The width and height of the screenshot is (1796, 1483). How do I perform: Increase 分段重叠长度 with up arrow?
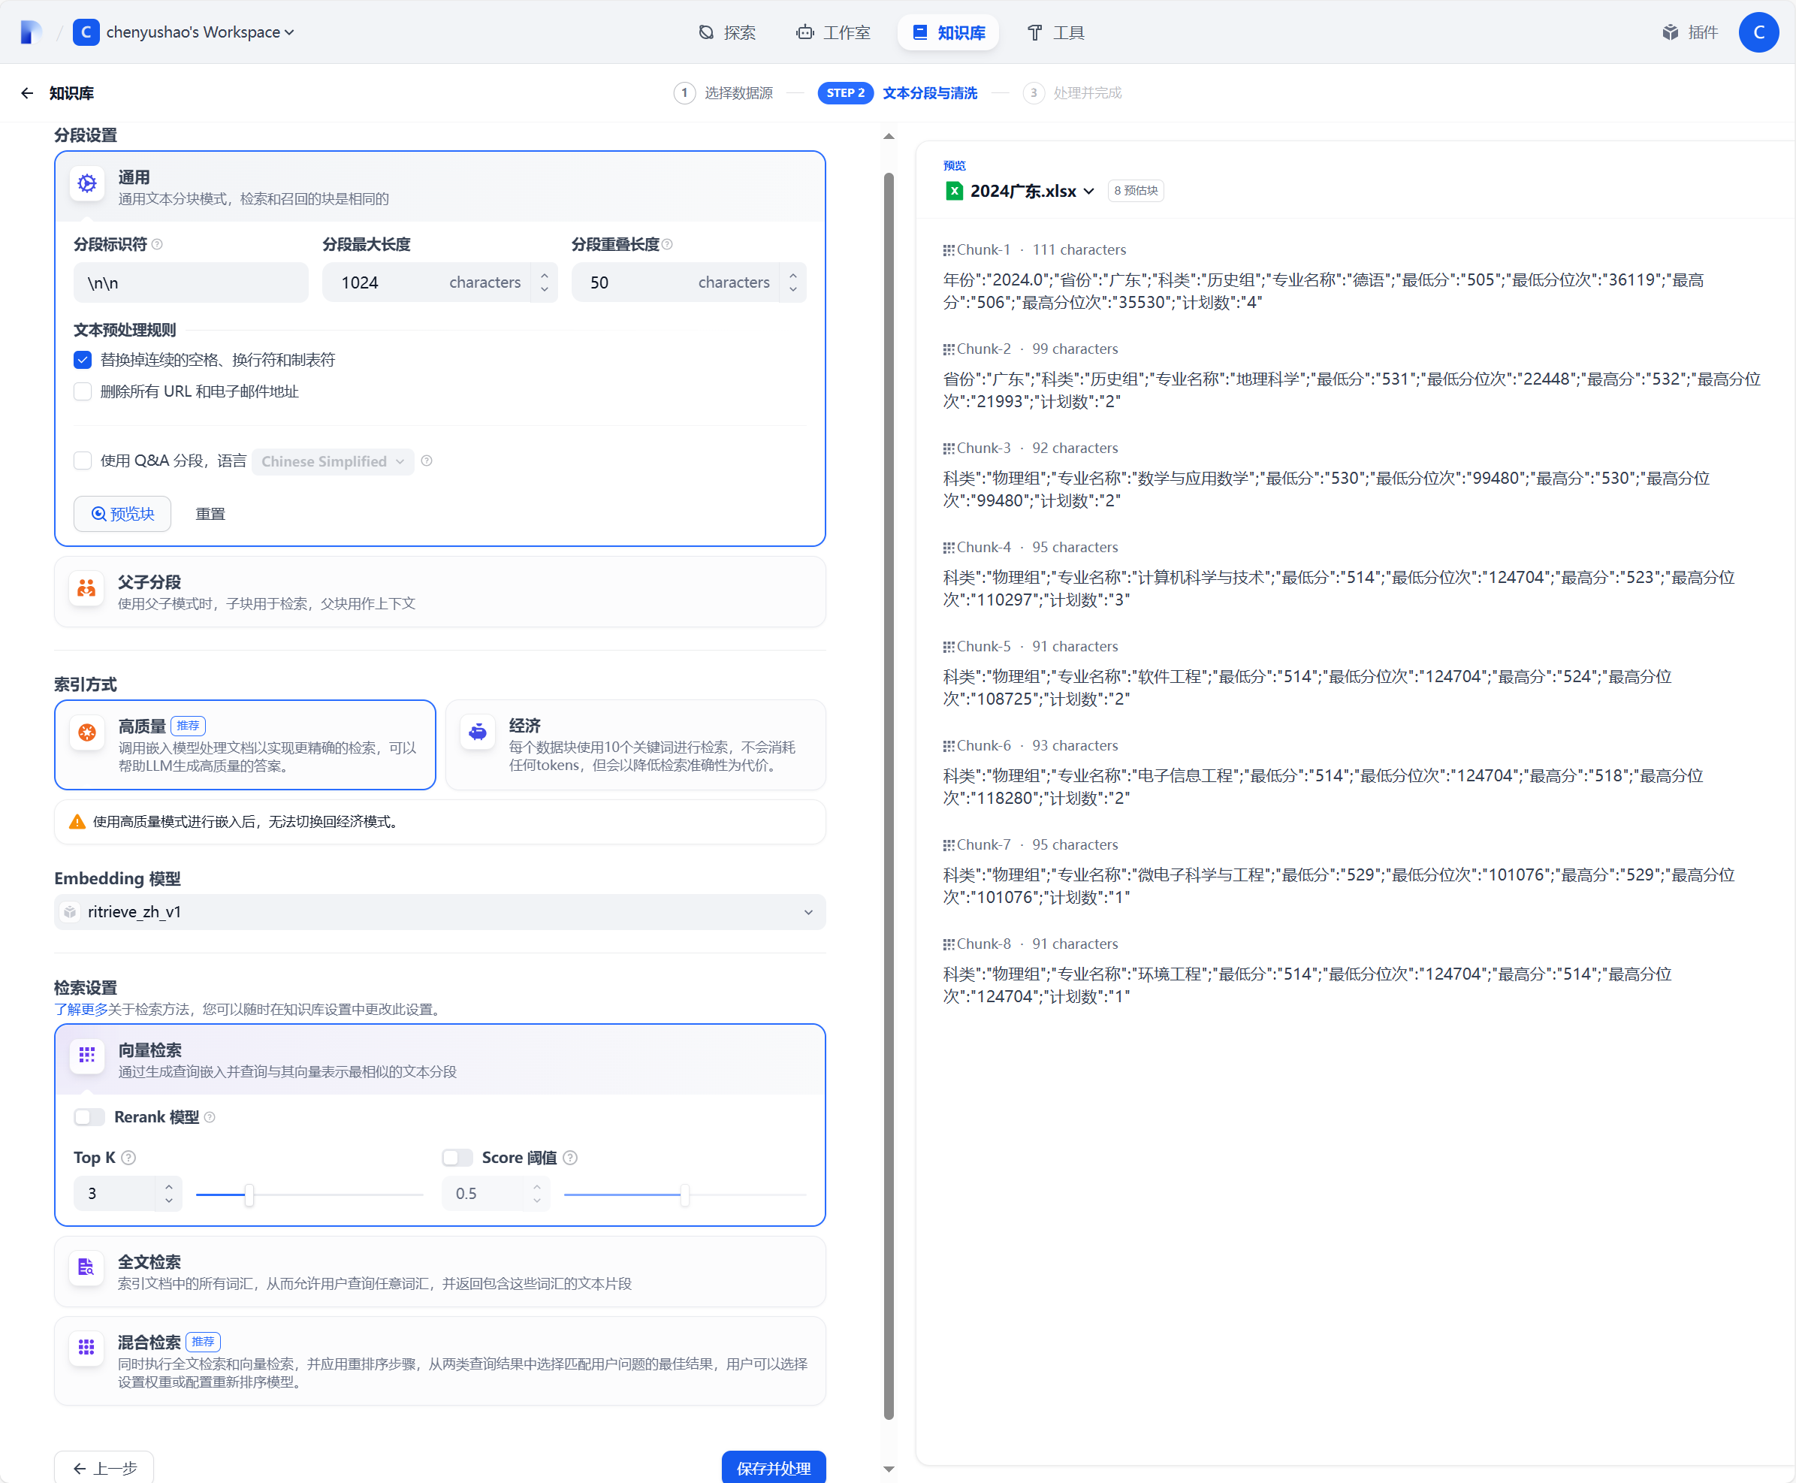pyautogui.click(x=793, y=275)
